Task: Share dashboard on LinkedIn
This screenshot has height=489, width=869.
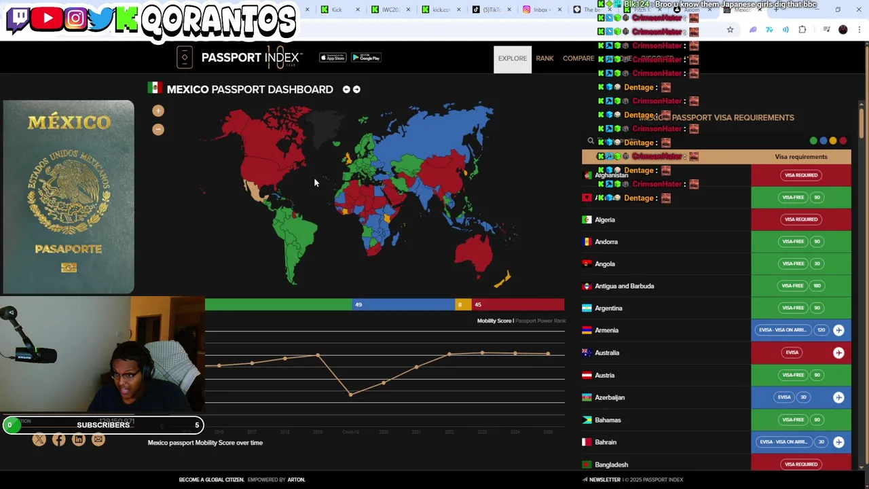Action: (79, 439)
